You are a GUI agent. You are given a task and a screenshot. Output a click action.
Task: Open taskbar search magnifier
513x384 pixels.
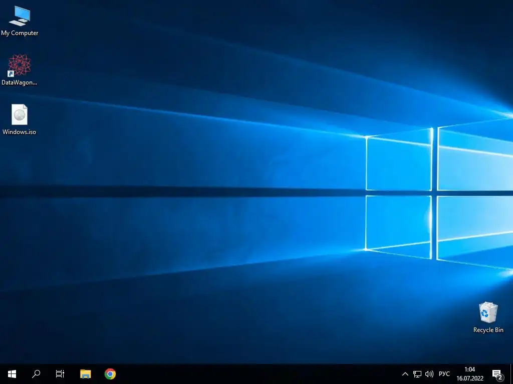point(36,374)
